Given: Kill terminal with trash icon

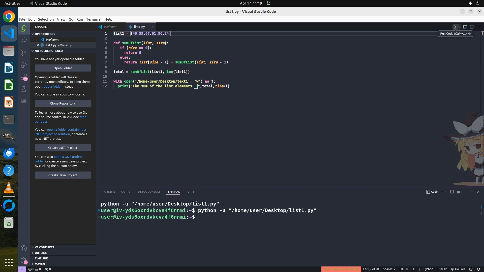Looking at the screenshot, I should [459, 192].
